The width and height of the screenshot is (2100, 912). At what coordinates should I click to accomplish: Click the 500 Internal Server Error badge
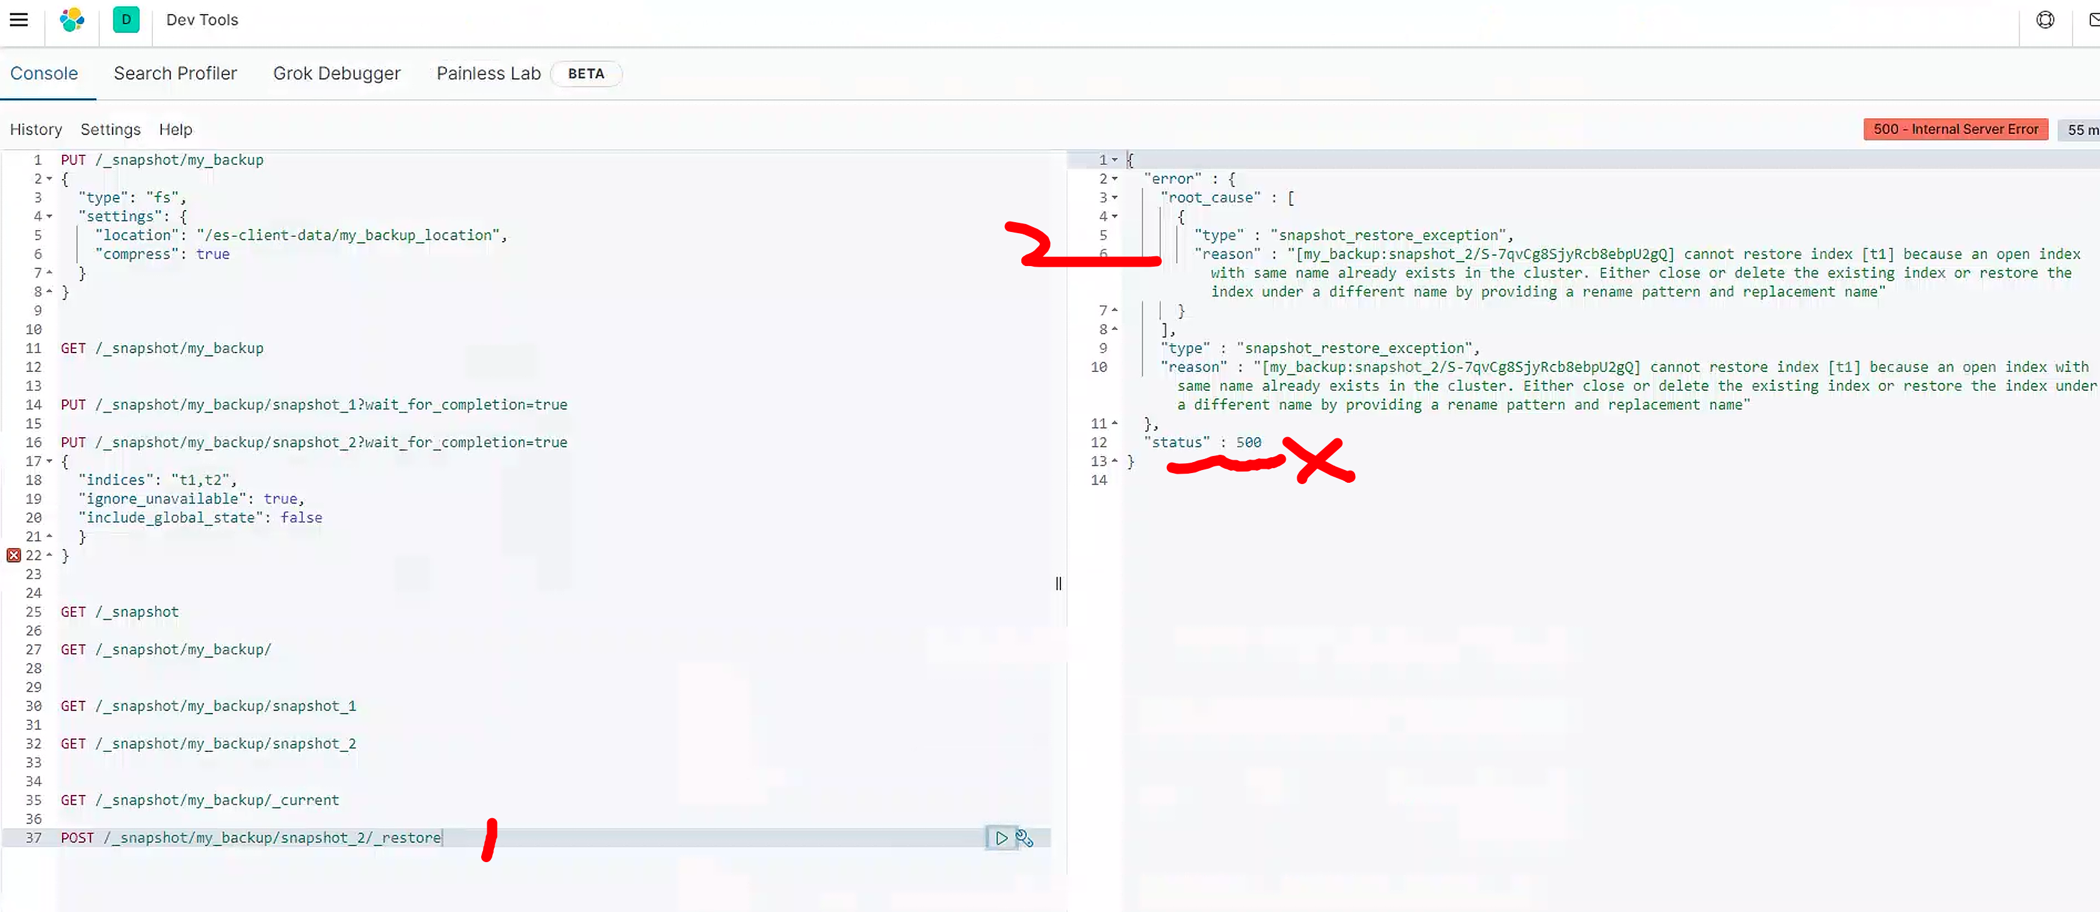(x=1955, y=130)
